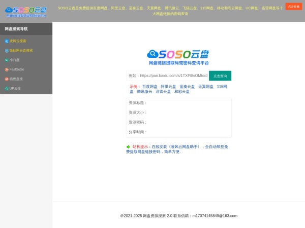This screenshot has height=228, width=305.
Task: Open 小白盘 sidebar entry
Action: point(14,60)
